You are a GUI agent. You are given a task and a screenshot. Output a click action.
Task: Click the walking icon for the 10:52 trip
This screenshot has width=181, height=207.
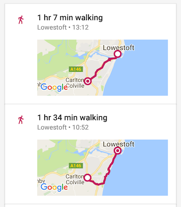tap(21, 120)
